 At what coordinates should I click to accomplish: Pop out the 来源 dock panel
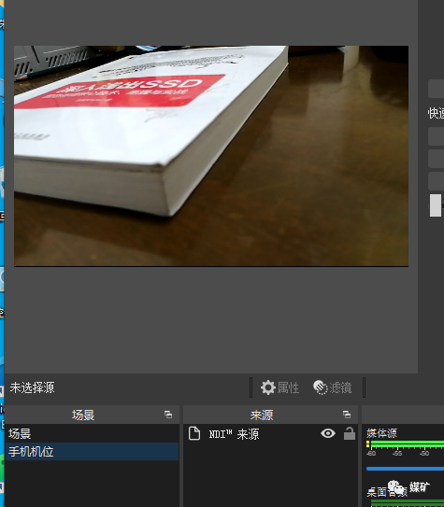pyautogui.click(x=347, y=415)
